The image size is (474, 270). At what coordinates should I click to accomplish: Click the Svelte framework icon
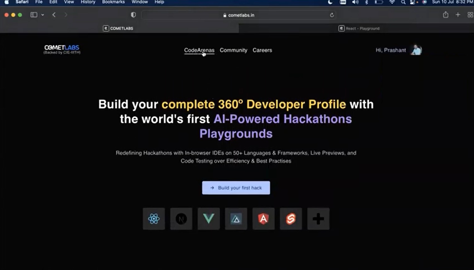(x=291, y=219)
